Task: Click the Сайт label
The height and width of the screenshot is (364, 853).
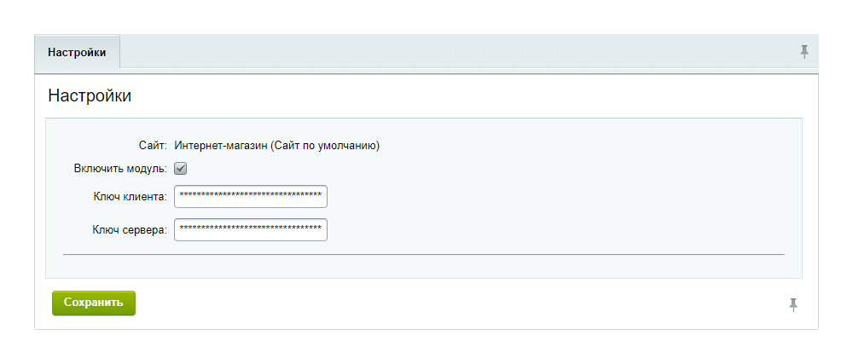Action: tap(153, 146)
